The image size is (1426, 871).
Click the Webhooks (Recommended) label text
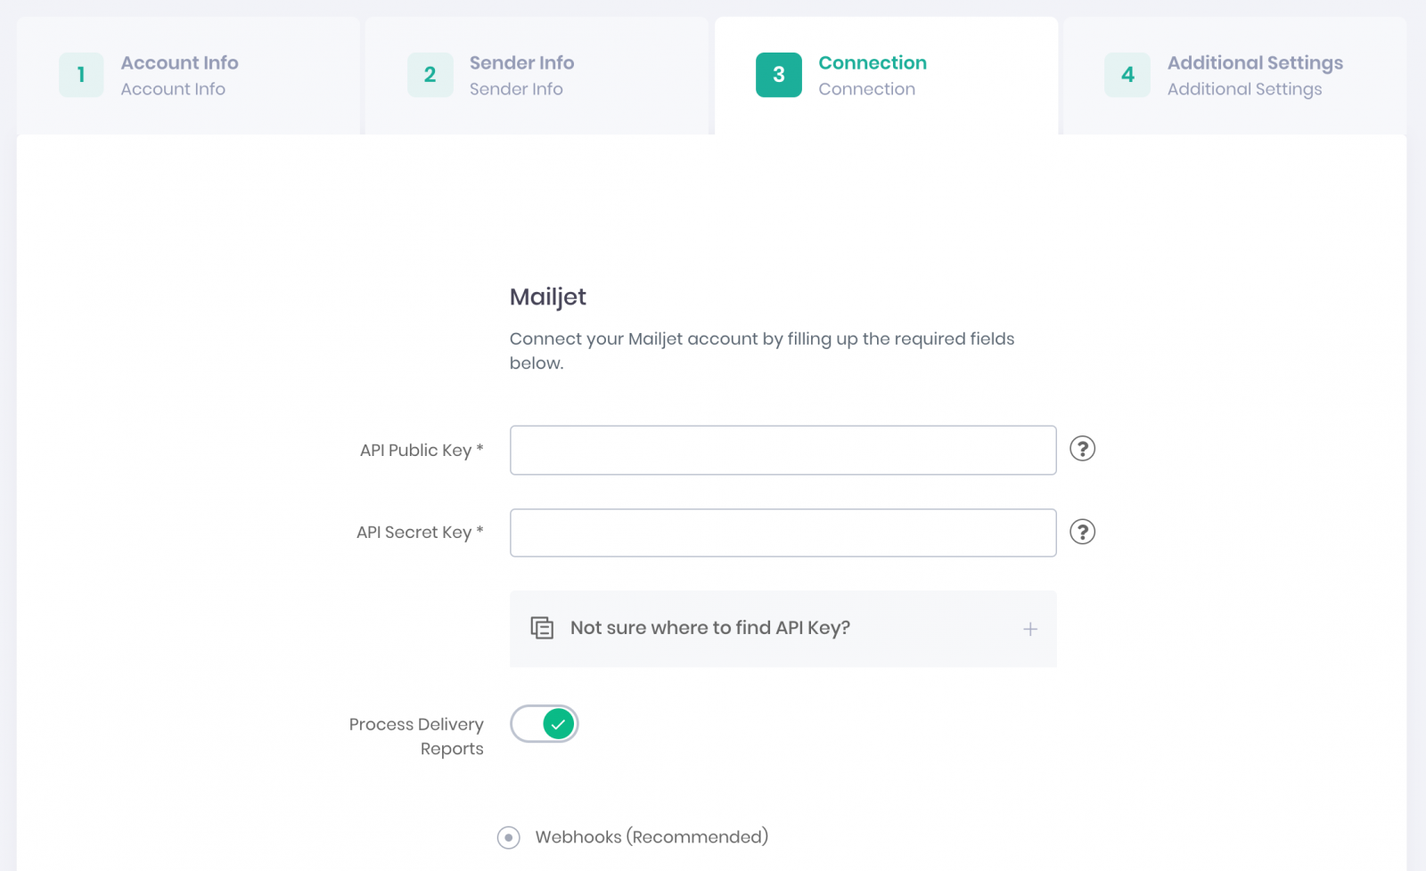652,837
